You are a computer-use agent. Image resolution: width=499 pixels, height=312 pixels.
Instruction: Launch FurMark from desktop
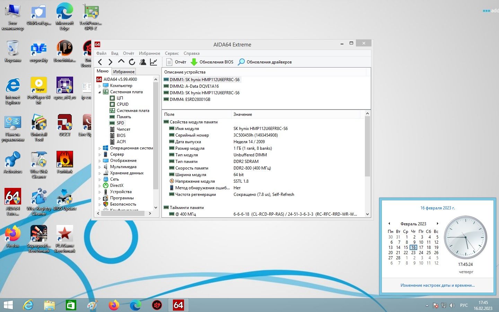65,162
